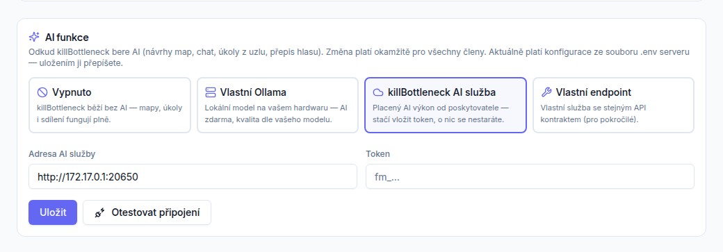The height and width of the screenshot is (252, 723).
Task: Click the plug icon in Otestovat připojení
Action: tap(99, 213)
